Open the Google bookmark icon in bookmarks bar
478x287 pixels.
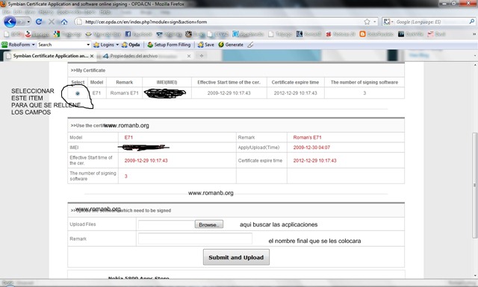coord(57,34)
